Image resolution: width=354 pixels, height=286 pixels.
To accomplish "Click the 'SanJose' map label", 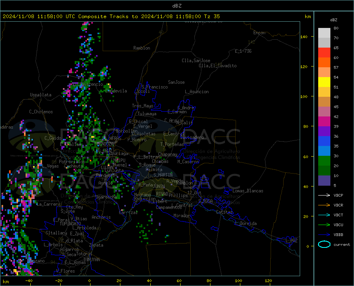I will click(176, 82).
